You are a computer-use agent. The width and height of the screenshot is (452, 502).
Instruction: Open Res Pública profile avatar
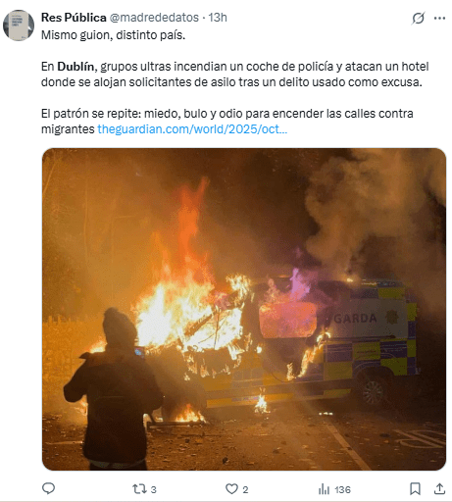click(19, 25)
